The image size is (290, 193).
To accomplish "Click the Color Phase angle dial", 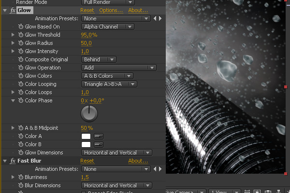I will [89, 113].
